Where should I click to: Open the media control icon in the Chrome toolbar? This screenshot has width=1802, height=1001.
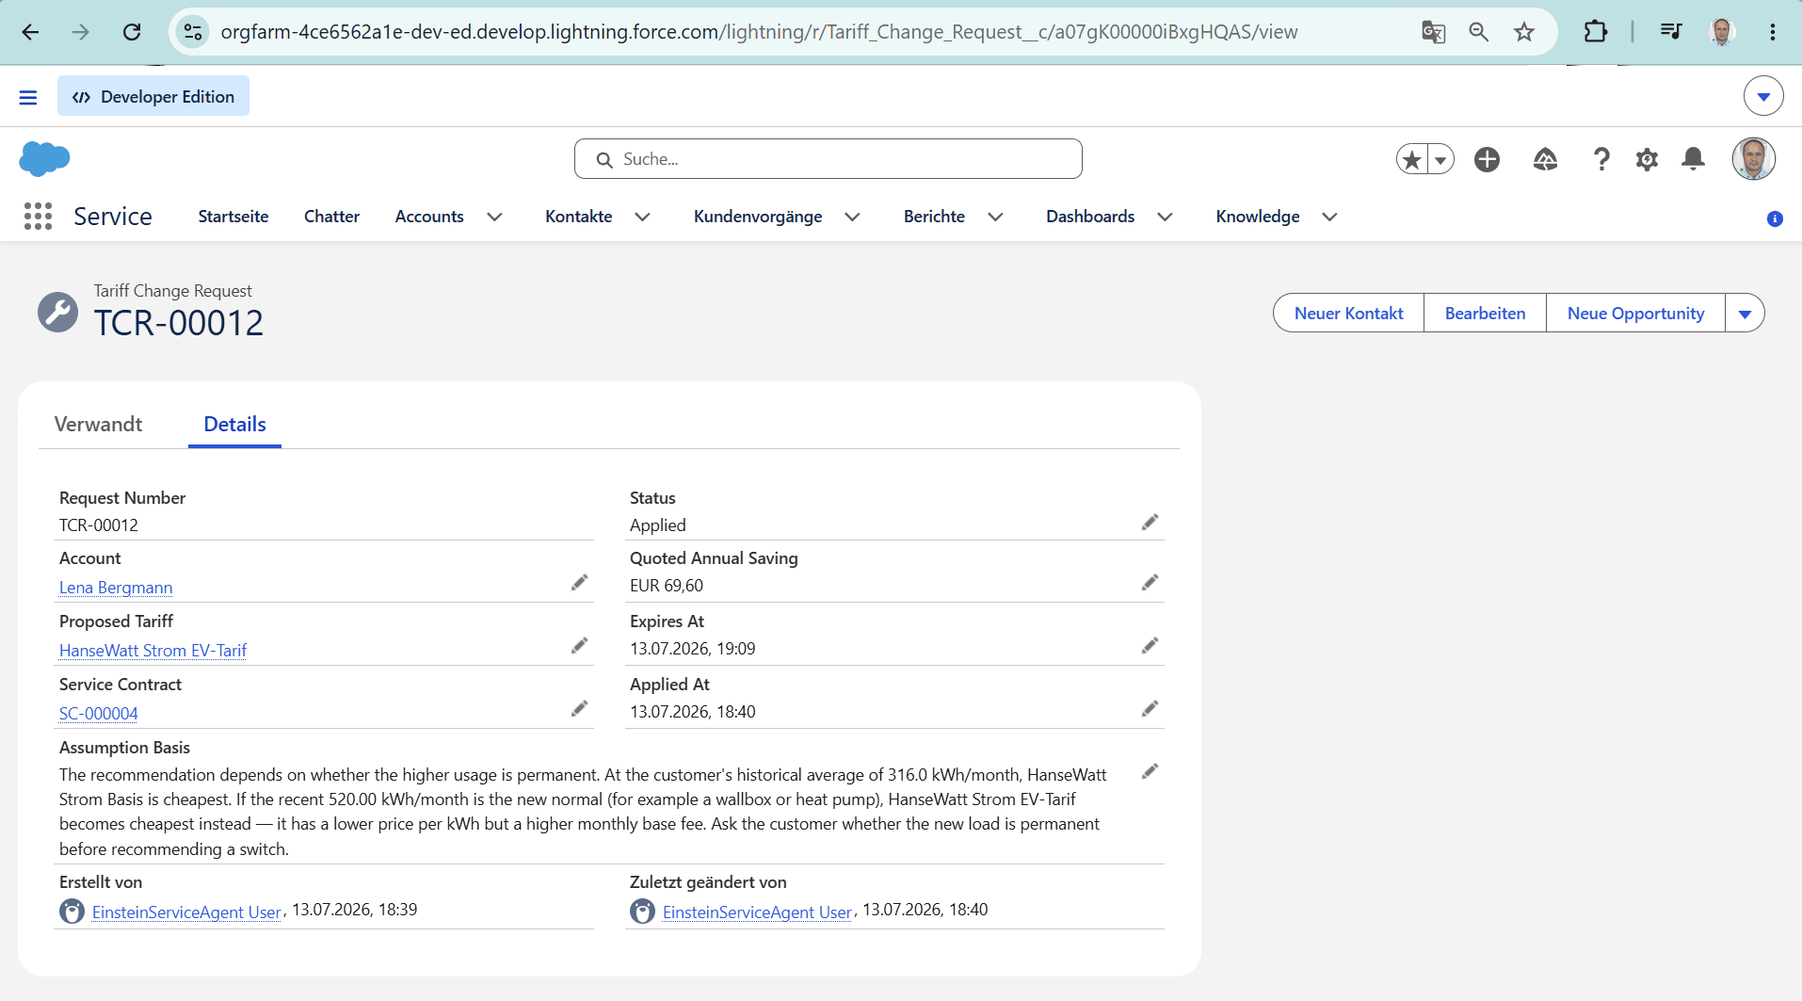(x=1671, y=32)
